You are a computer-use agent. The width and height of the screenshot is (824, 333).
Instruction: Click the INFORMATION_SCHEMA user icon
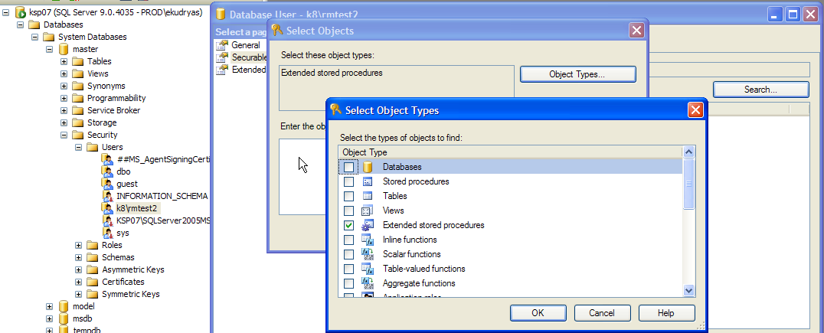107,196
